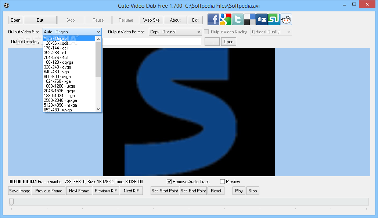The width and height of the screenshot is (378, 218).
Task: Choose 704x576 - 4cif size
Action: pos(69,58)
